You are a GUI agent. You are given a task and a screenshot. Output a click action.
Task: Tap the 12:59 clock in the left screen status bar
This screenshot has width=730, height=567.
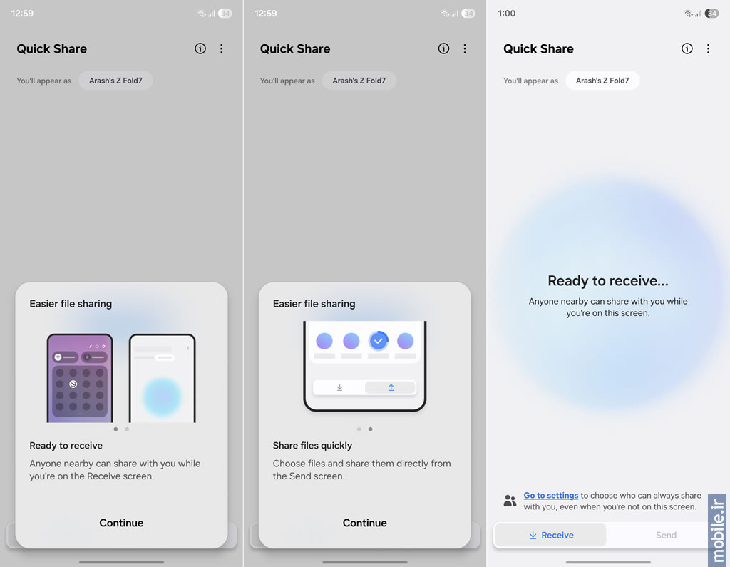coord(22,14)
